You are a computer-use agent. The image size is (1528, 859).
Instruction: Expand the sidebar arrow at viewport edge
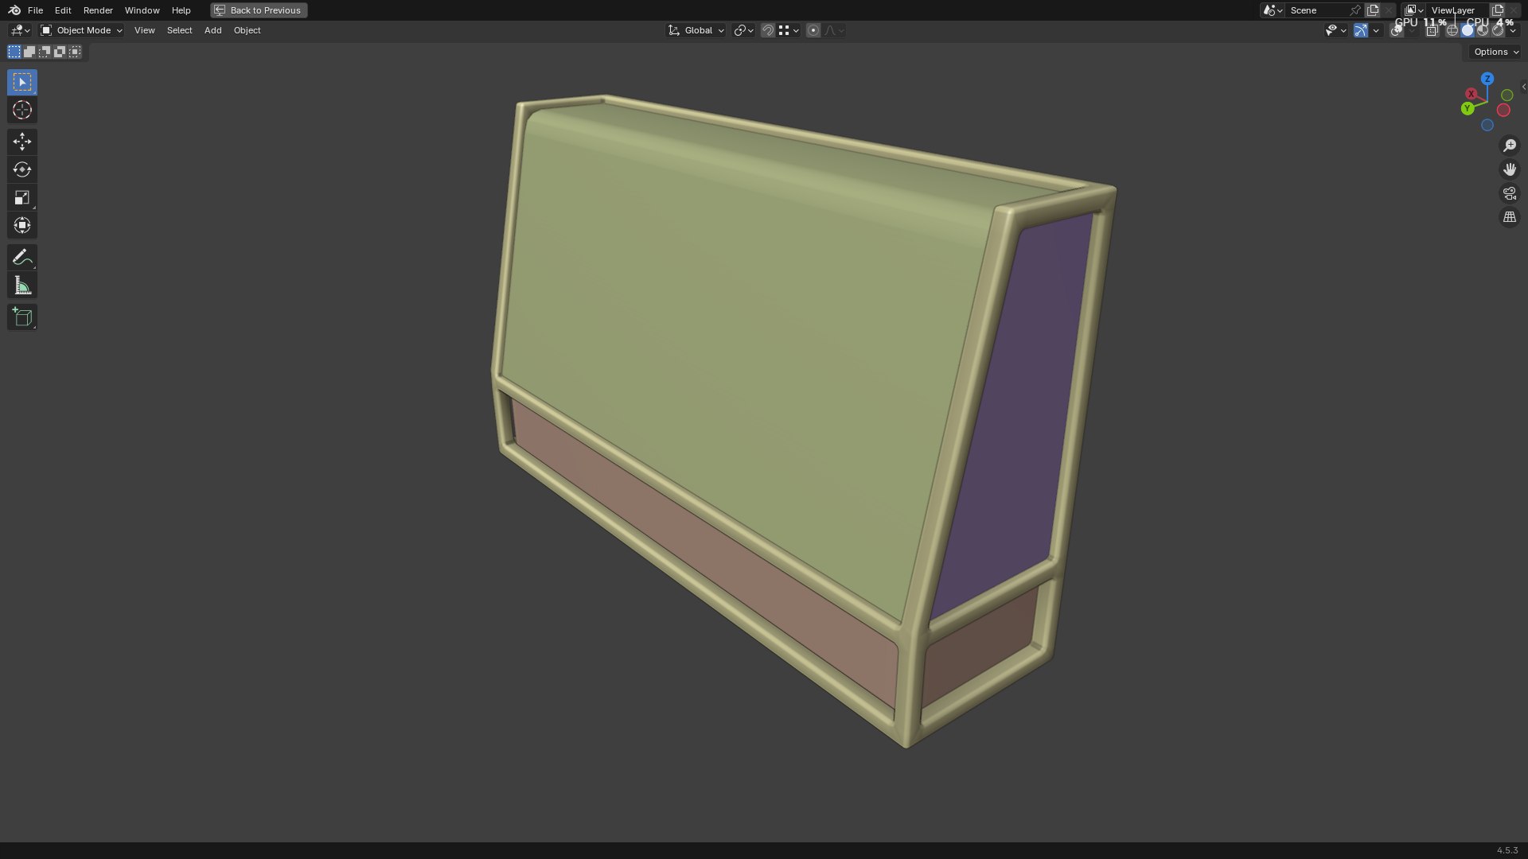click(1523, 87)
